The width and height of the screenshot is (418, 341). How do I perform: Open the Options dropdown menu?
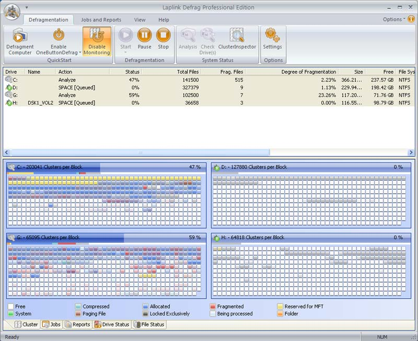[x=394, y=19]
